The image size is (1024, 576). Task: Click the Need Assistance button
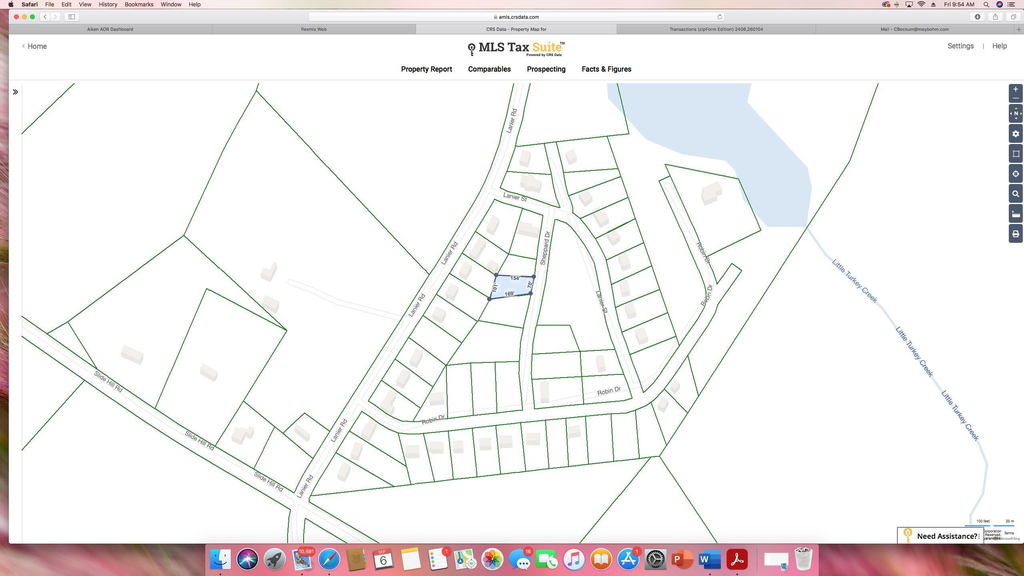pyautogui.click(x=940, y=536)
